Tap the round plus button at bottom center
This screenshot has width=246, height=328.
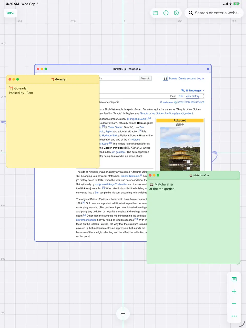123,314
